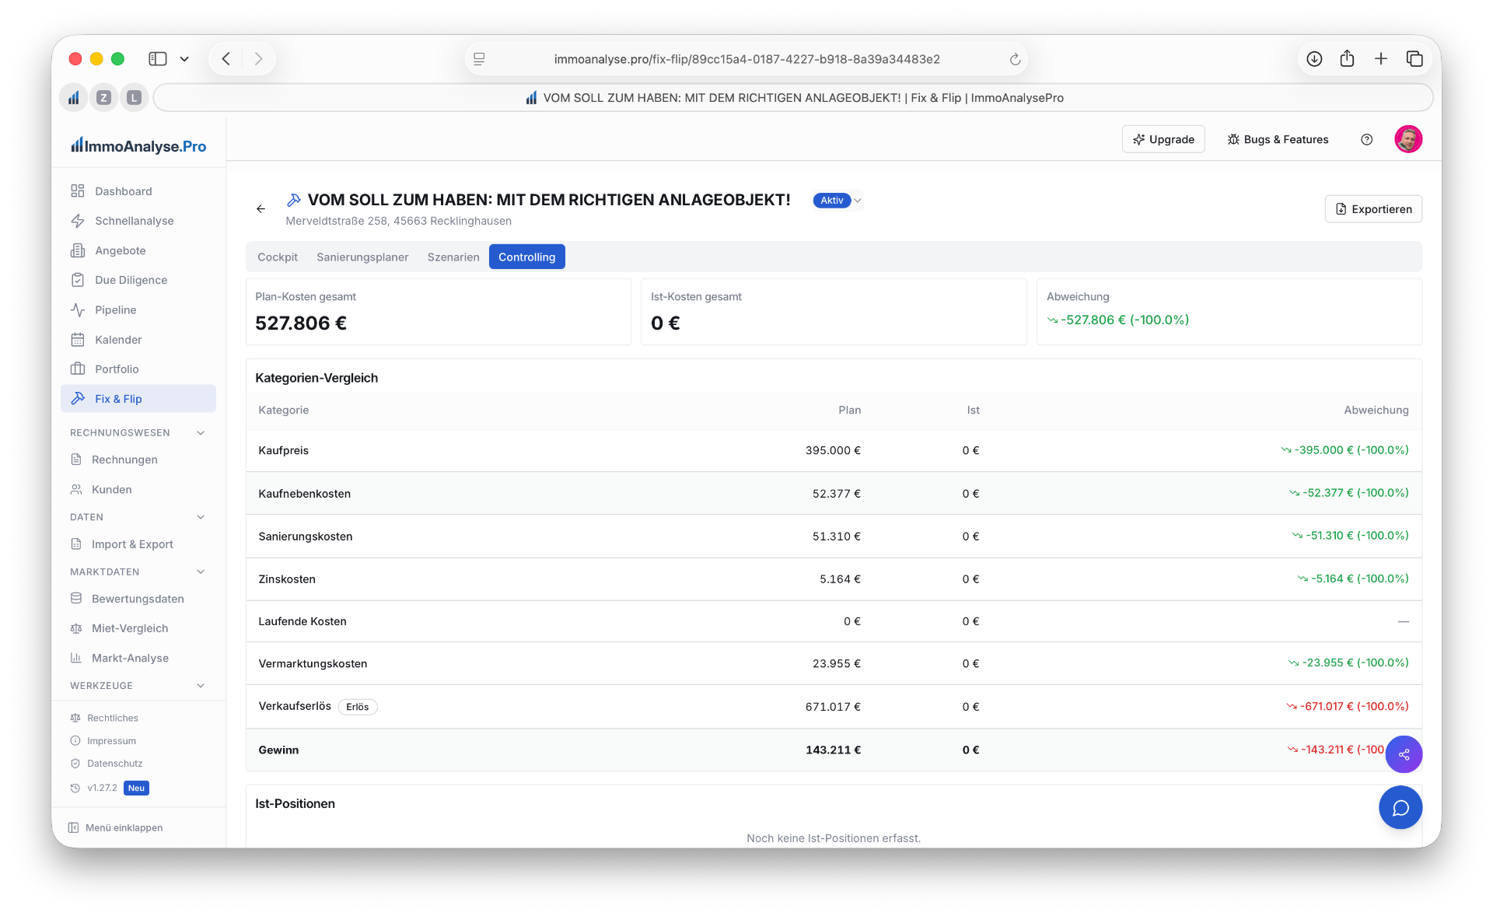Switch to the Sanierungsplaner tab
Viewport: 1493px width, 916px height.
tap(362, 257)
